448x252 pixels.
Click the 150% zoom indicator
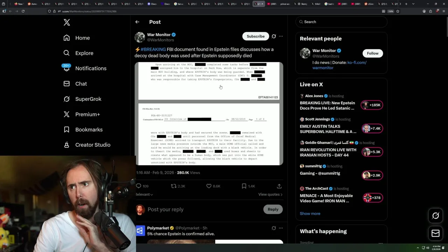click(x=391, y=11)
